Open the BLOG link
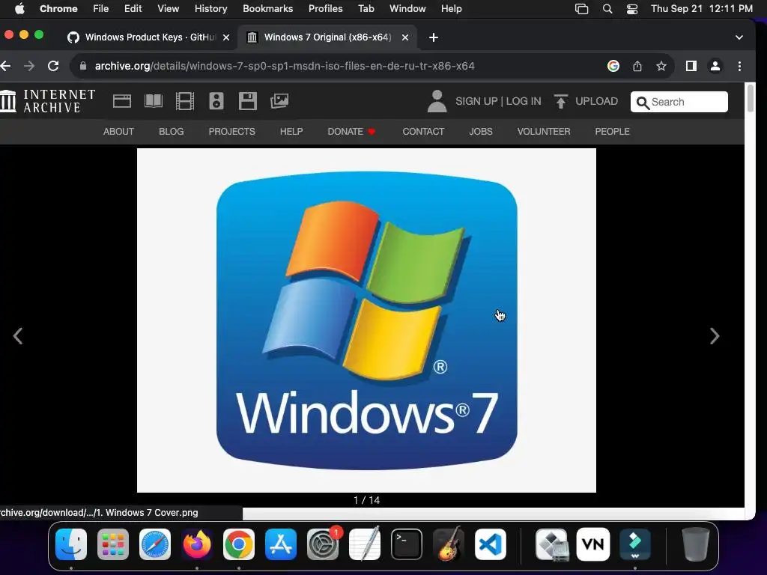767x575 pixels. (x=172, y=132)
